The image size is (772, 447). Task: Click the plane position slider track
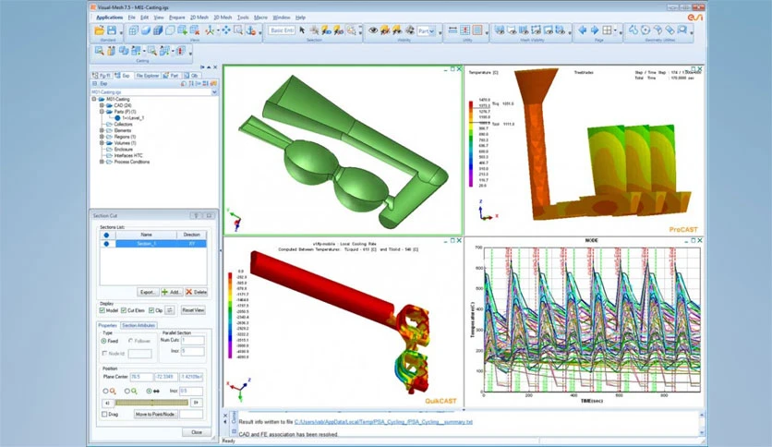pyautogui.click(x=152, y=403)
